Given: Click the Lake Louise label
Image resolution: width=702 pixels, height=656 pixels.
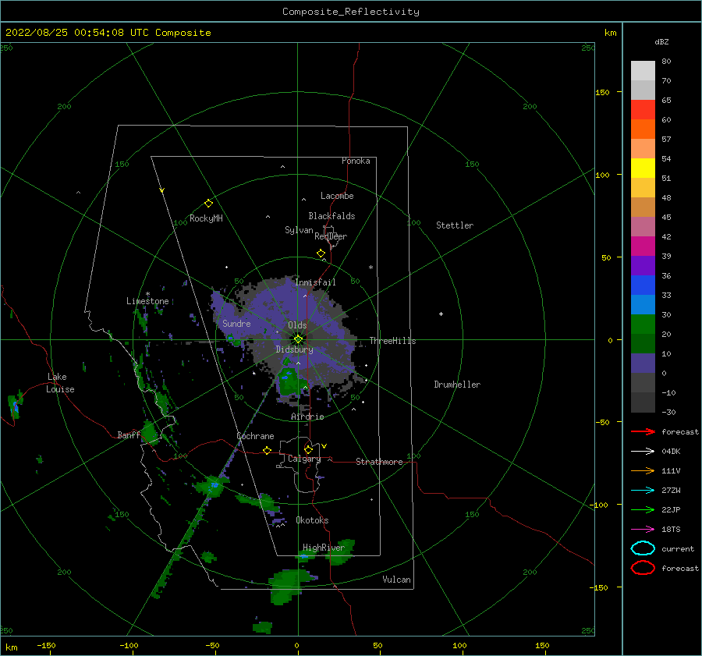Looking at the screenshot, I should (60, 383).
